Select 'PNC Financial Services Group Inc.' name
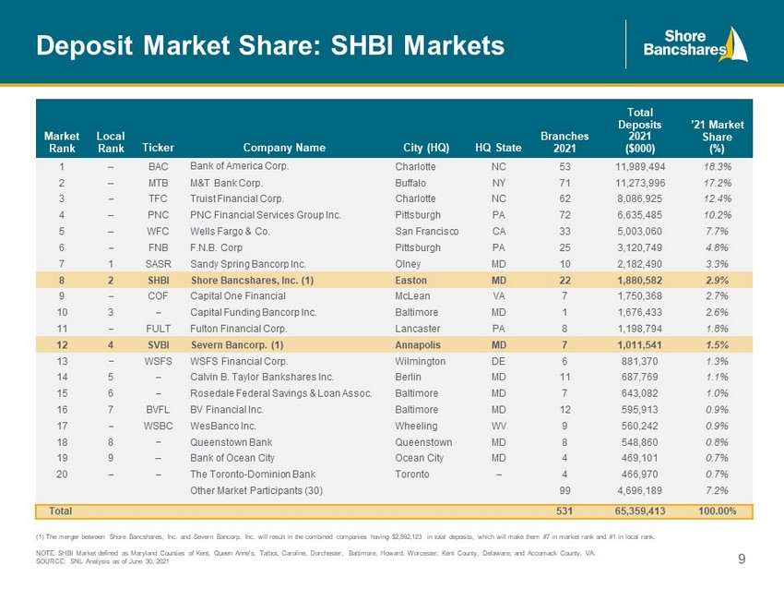Screen dimensions: 784x589 point(266,215)
